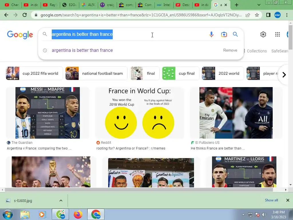Close the downloads bar
The image size is (293, 220).
(x=288, y=200)
